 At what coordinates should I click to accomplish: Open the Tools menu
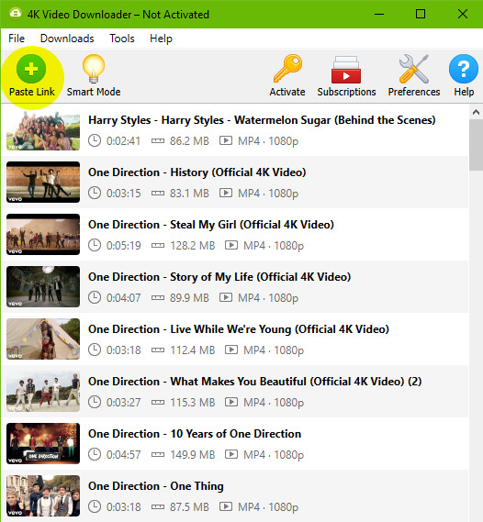[x=122, y=39]
